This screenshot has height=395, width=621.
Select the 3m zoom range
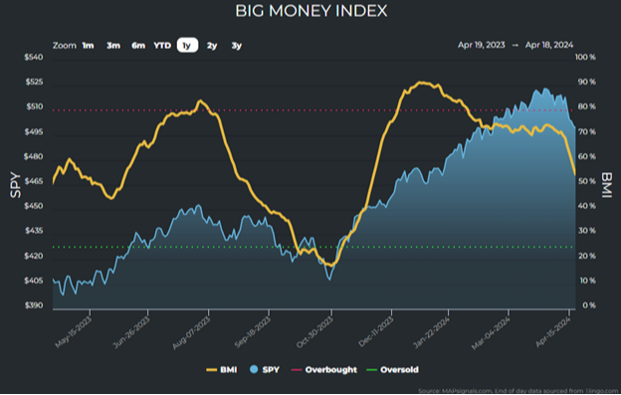click(113, 46)
